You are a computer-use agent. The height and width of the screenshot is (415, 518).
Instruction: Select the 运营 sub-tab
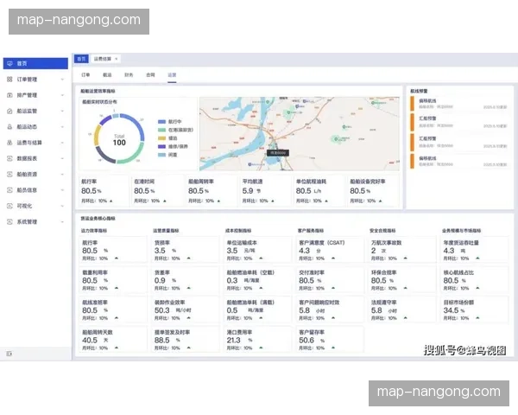point(172,75)
